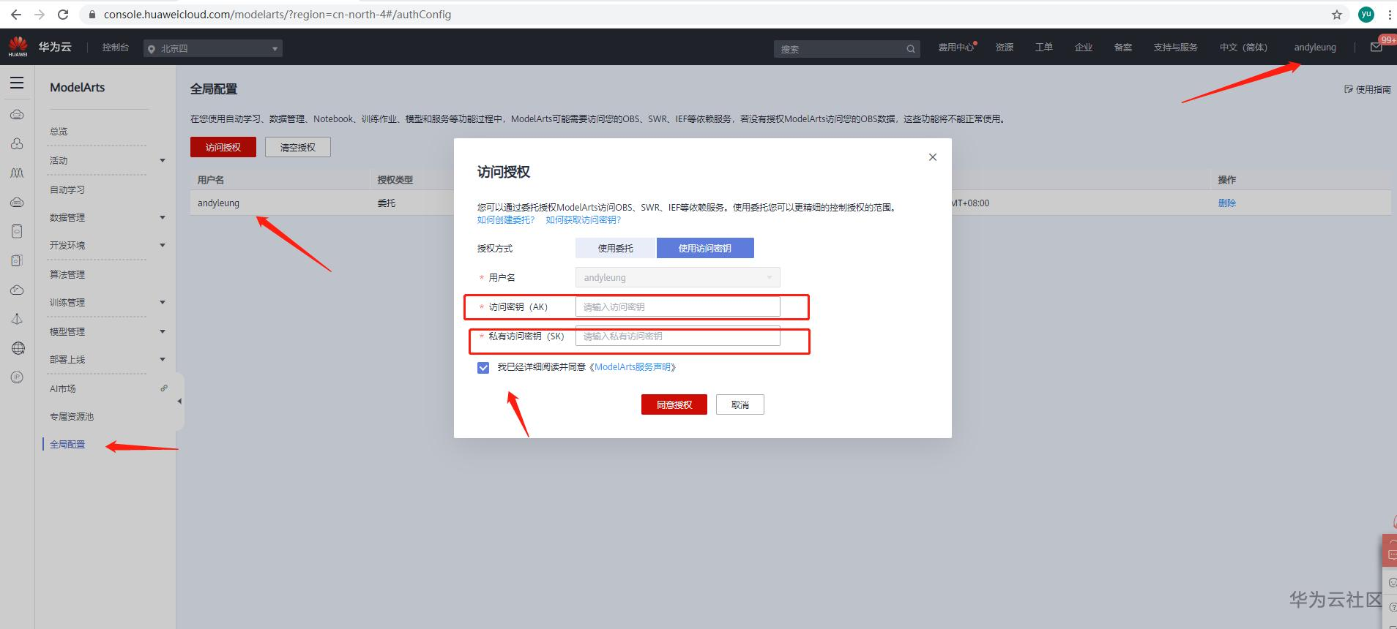This screenshot has width=1397, height=629.
Task: Open 资源 in the top bar
Action: click(x=1005, y=48)
